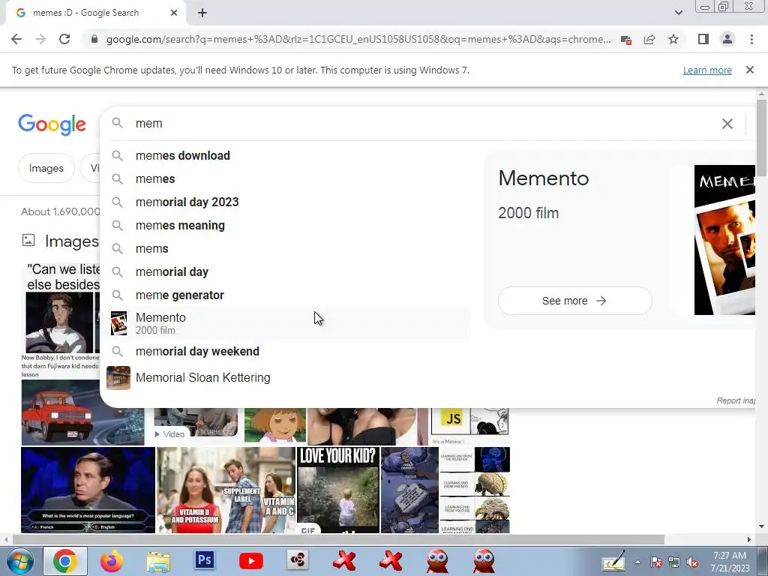Click the page vertical scrollbar
768x576 pixels.
click(761, 137)
